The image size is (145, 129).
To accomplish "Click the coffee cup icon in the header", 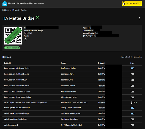I will (123, 3).
